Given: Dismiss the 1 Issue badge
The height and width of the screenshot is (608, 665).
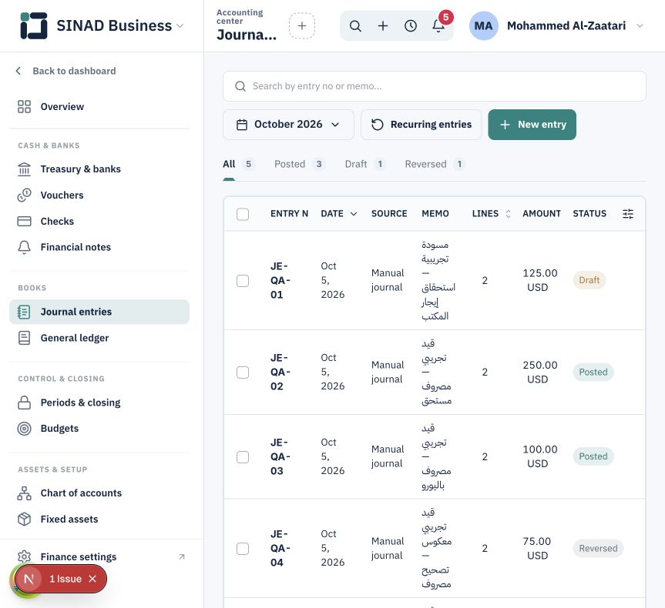Looking at the screenshot, I should [92, 579].
